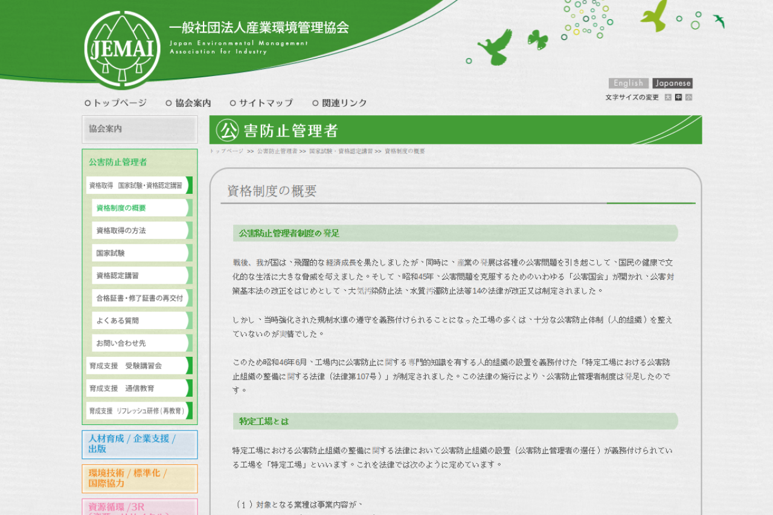Click 公害防止管理者制度の発足 section heading
Image resolution: width=773 pixels, height=515 pixels.
pyautogui.click(x=289, y=233)
